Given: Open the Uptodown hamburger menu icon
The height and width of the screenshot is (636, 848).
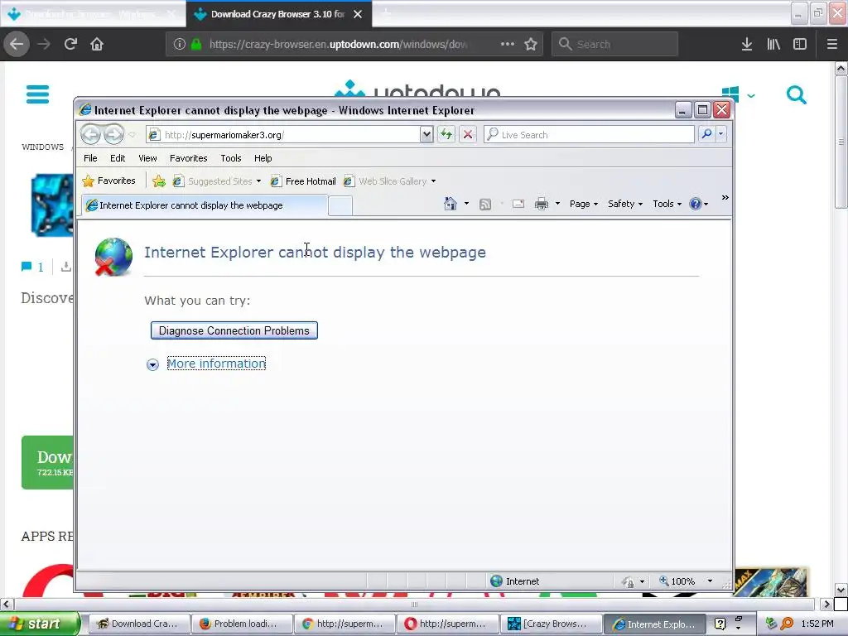Looking at the screenshot, I should [37, 94].
